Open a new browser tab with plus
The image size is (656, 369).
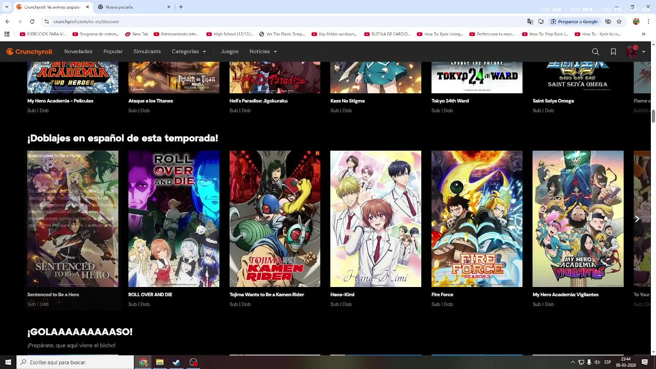[x=181, y=7]
